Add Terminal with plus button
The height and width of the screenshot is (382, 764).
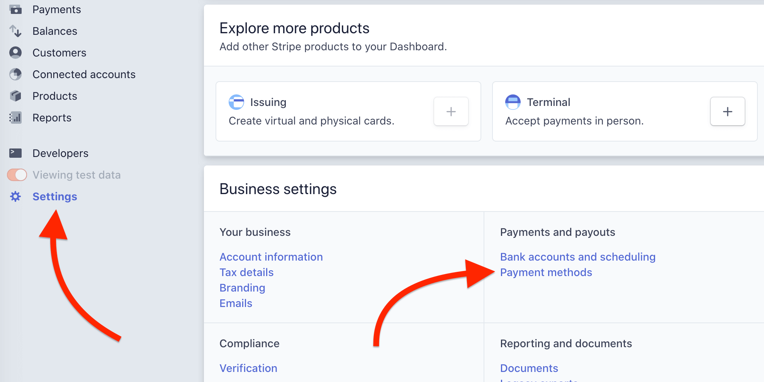pyautogui.click(x=727, y=112)
